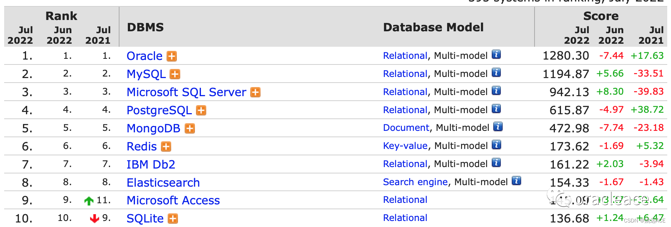
Task: Click the info icon in Microsoft SQL Server row
Action: [496, 91]
